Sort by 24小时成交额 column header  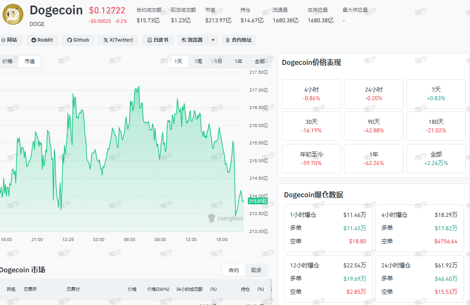click(x=190, y=289)
